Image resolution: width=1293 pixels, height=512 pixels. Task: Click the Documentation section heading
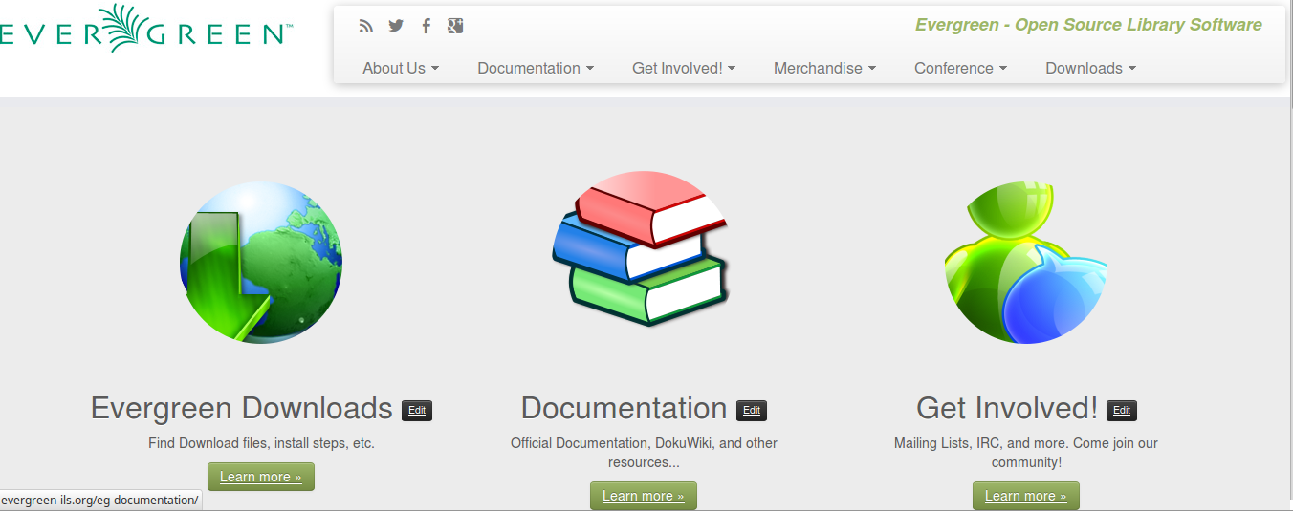point(624,408)
